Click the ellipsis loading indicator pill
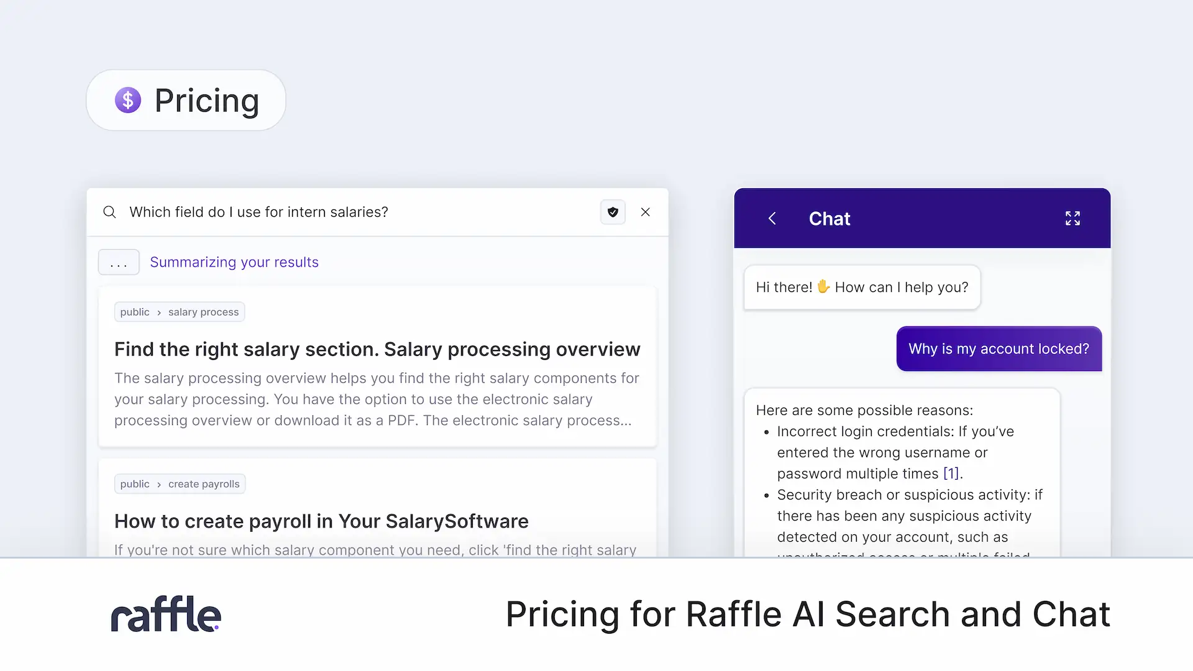This screenshot has height=671, width=1193. 118,262
